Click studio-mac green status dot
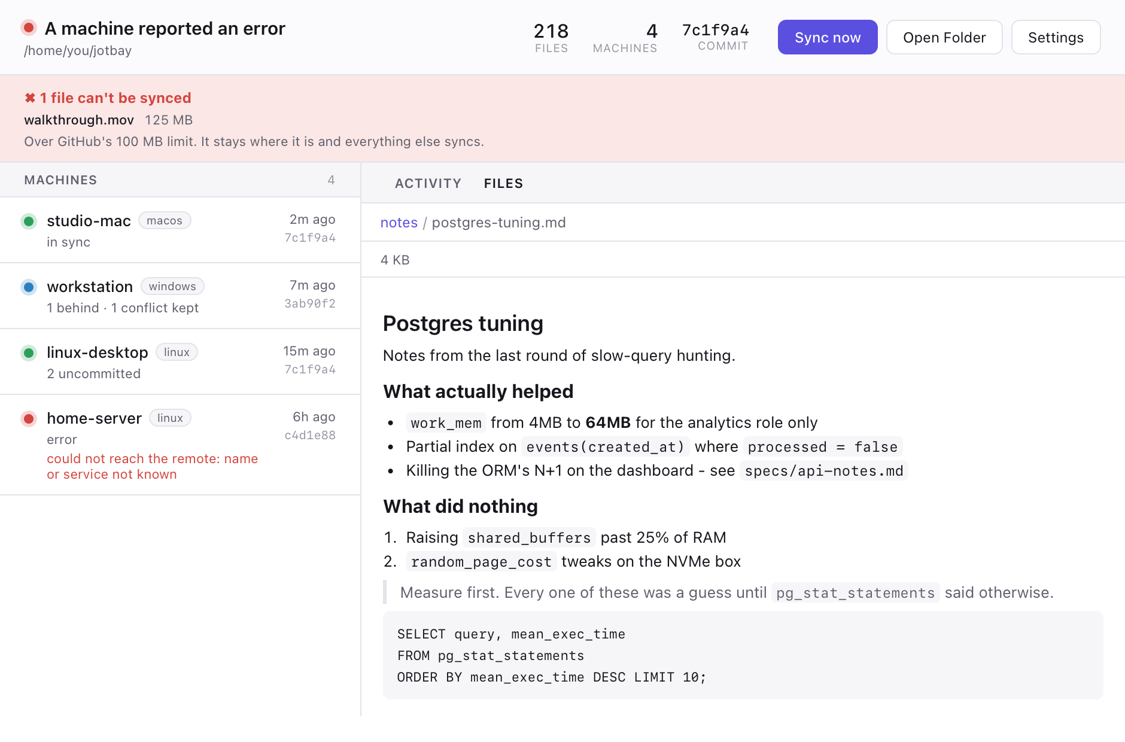 [29, 221]
